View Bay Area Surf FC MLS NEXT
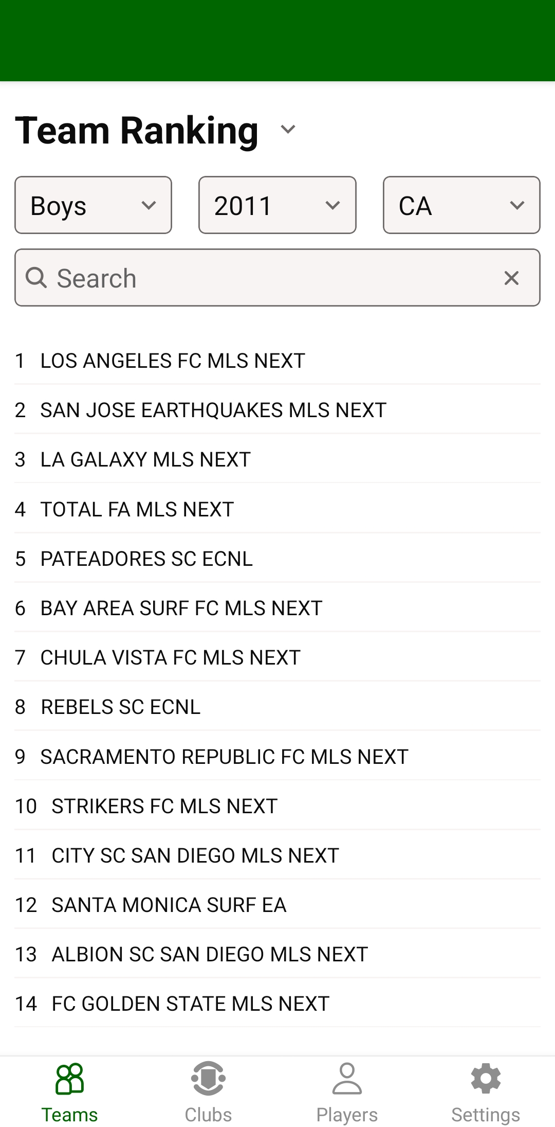The width and height of the screenshot is (555, 1127). click(181, 608)
